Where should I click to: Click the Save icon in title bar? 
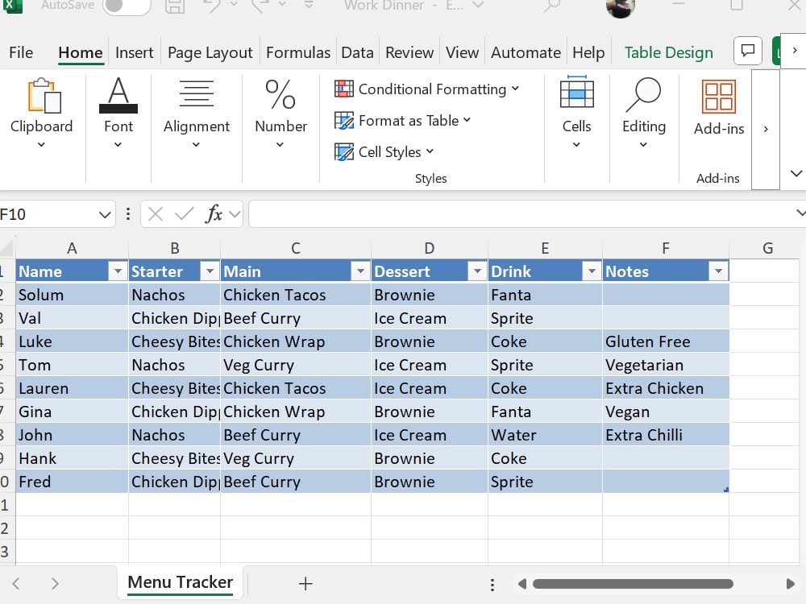click(x=175, y=5)
